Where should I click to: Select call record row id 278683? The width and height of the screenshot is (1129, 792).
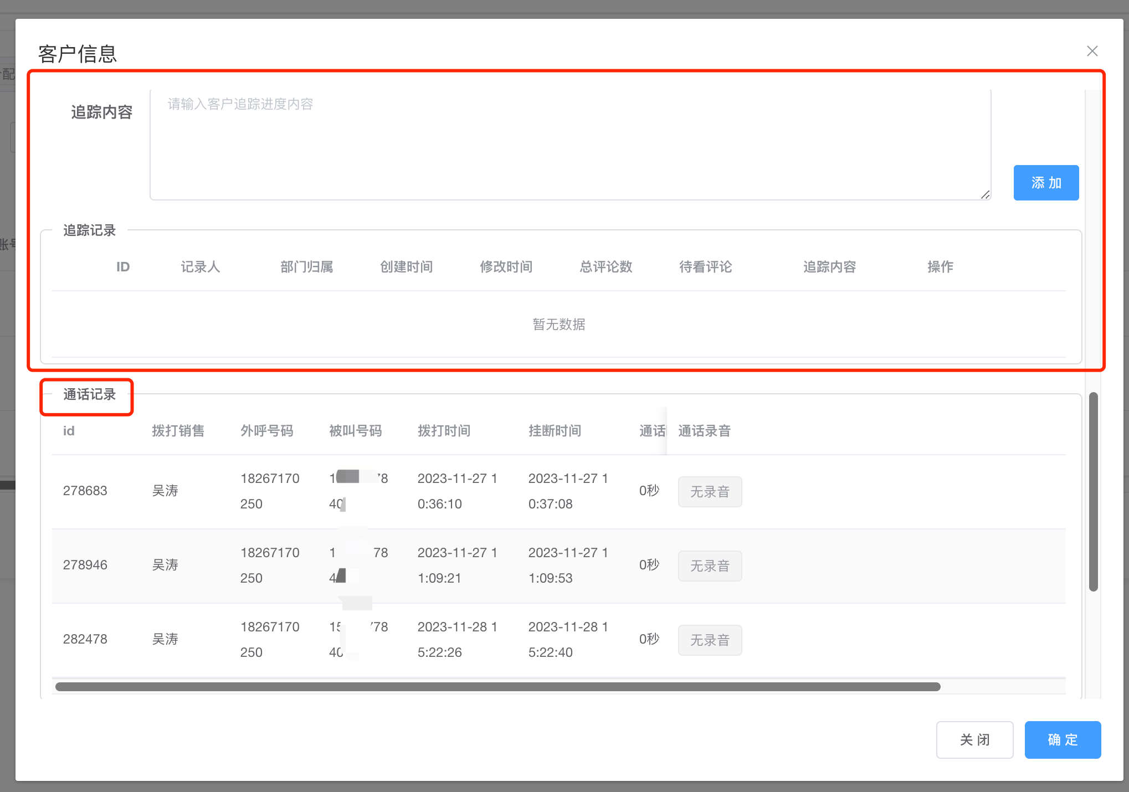85,491
